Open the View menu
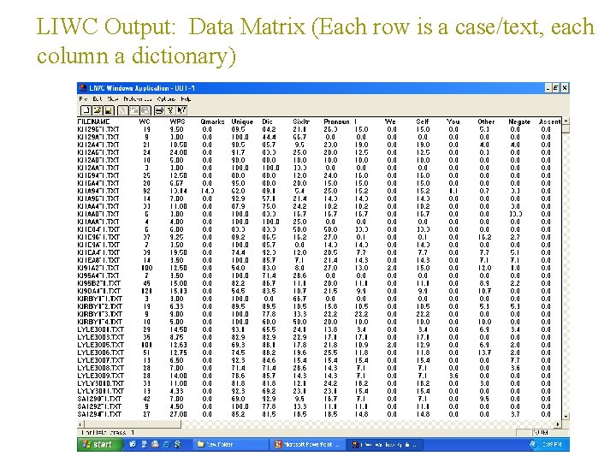The height and width of the screenshot is (462, 616). pos(113,99)
